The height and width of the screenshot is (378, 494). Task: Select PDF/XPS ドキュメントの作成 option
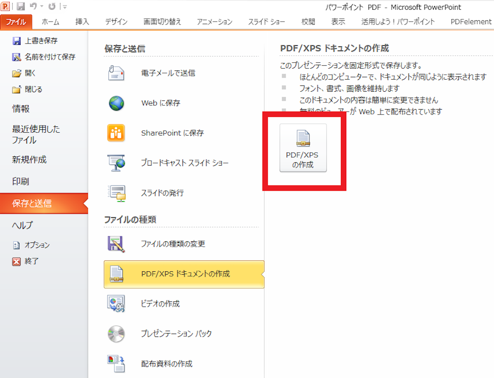click(184, 274)
